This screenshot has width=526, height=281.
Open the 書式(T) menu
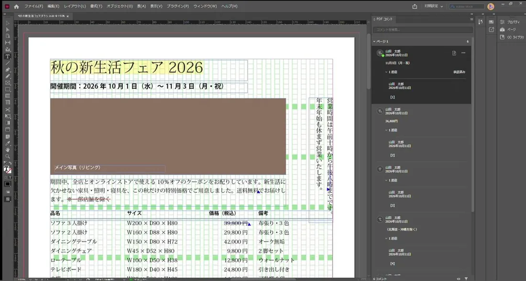(96, 6)
